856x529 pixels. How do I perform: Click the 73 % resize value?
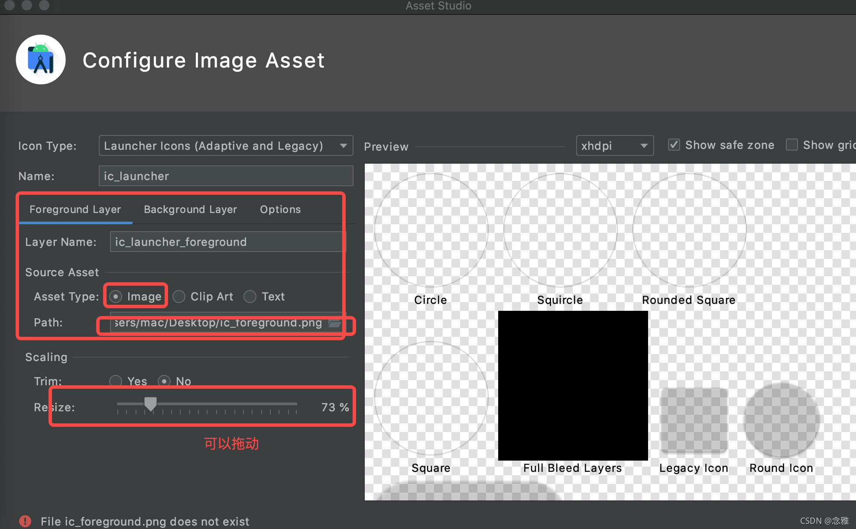tap(335, 407)
